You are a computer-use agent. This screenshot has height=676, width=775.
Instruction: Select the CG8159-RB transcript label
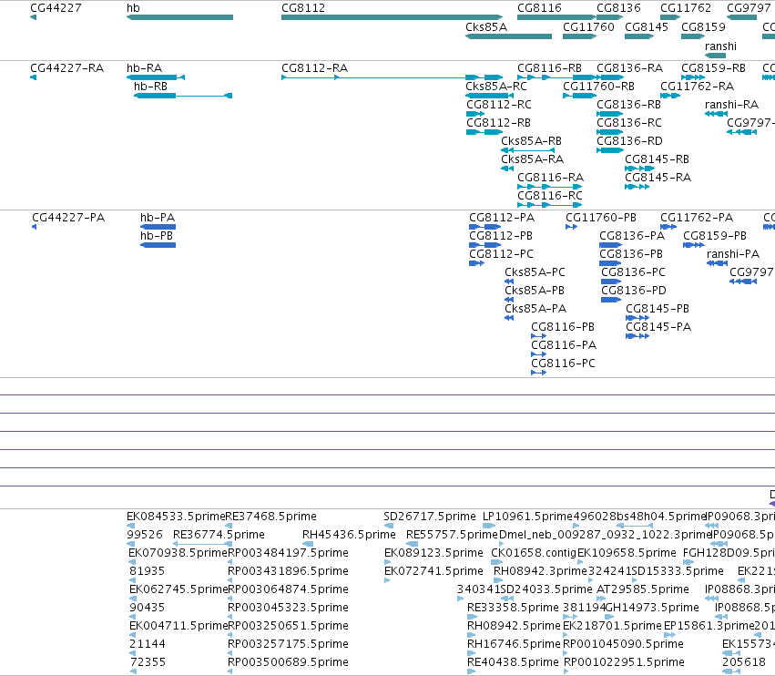click(713, 68)
